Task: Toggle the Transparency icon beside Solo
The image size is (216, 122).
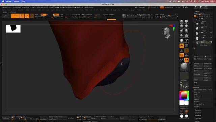Action: click(186, 46)
